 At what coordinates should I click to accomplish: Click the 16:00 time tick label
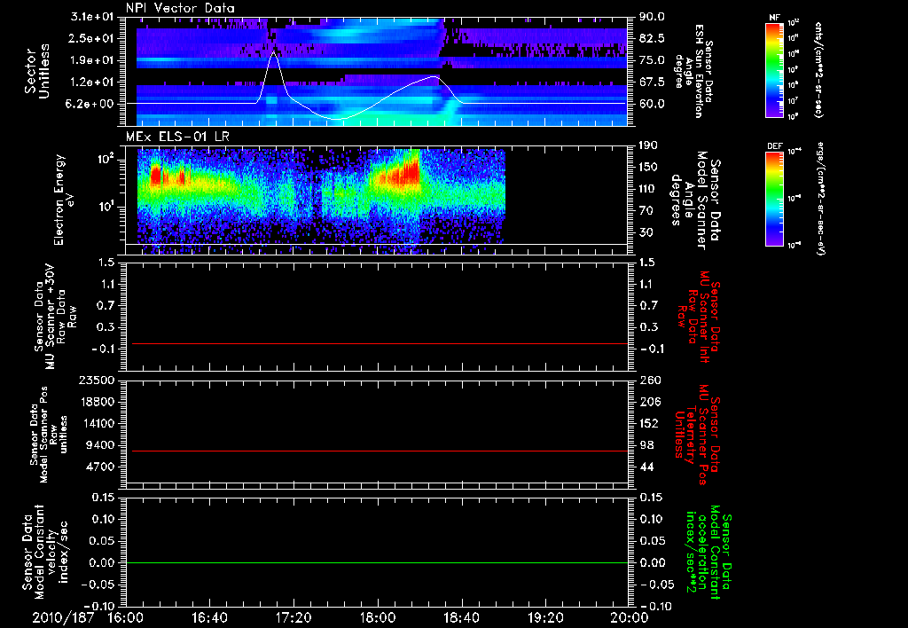(126, 617)
